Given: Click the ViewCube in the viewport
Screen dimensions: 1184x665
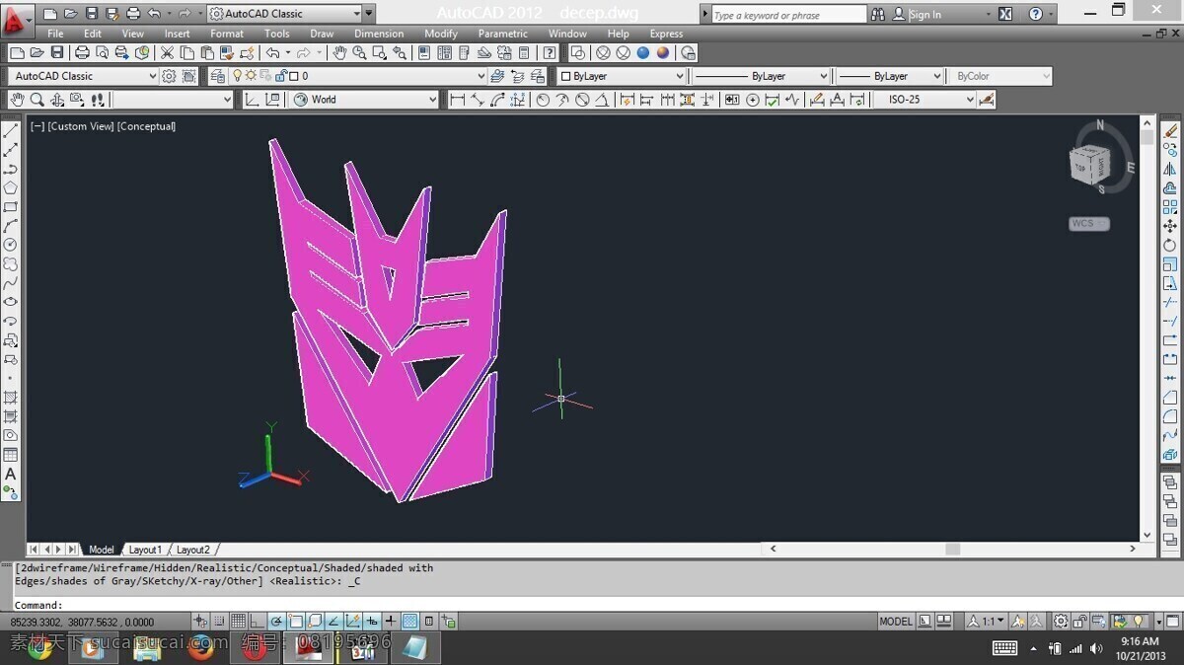Looking at the screenshot, I should (1089, 164).
